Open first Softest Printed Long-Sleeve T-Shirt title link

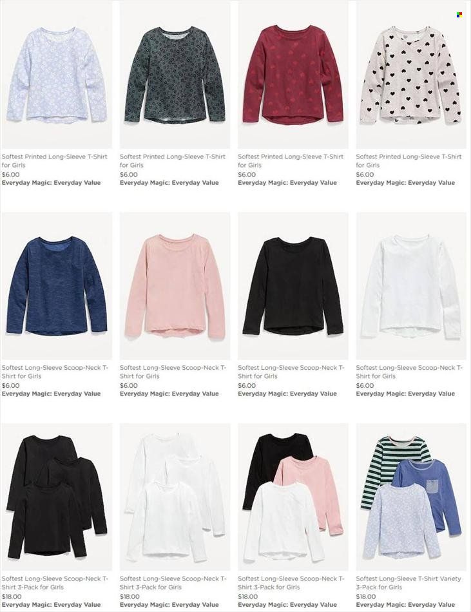[54, 161]
